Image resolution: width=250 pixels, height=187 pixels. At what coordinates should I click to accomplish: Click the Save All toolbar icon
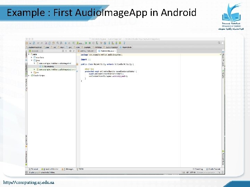coord(30,43)
